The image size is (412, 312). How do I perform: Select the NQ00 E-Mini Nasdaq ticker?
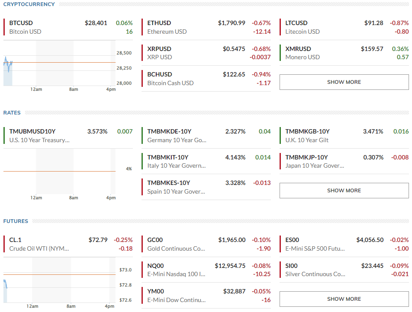click(156, 266)
